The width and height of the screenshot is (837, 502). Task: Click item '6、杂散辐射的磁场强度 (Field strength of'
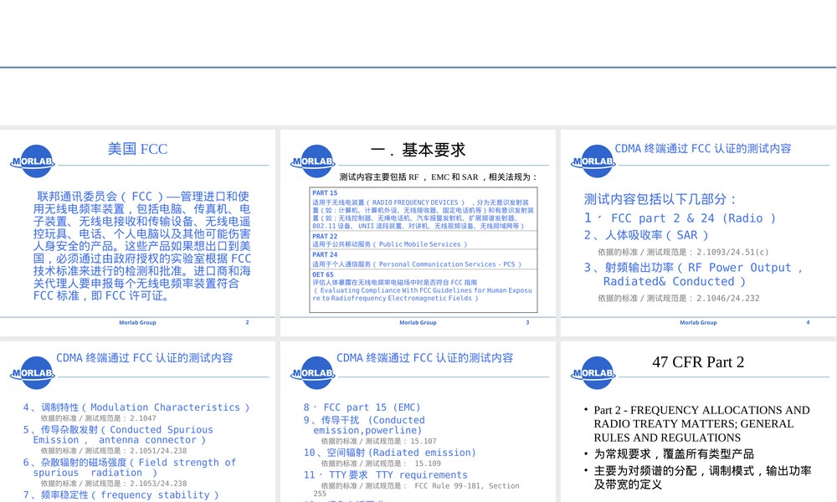point(129,468)
